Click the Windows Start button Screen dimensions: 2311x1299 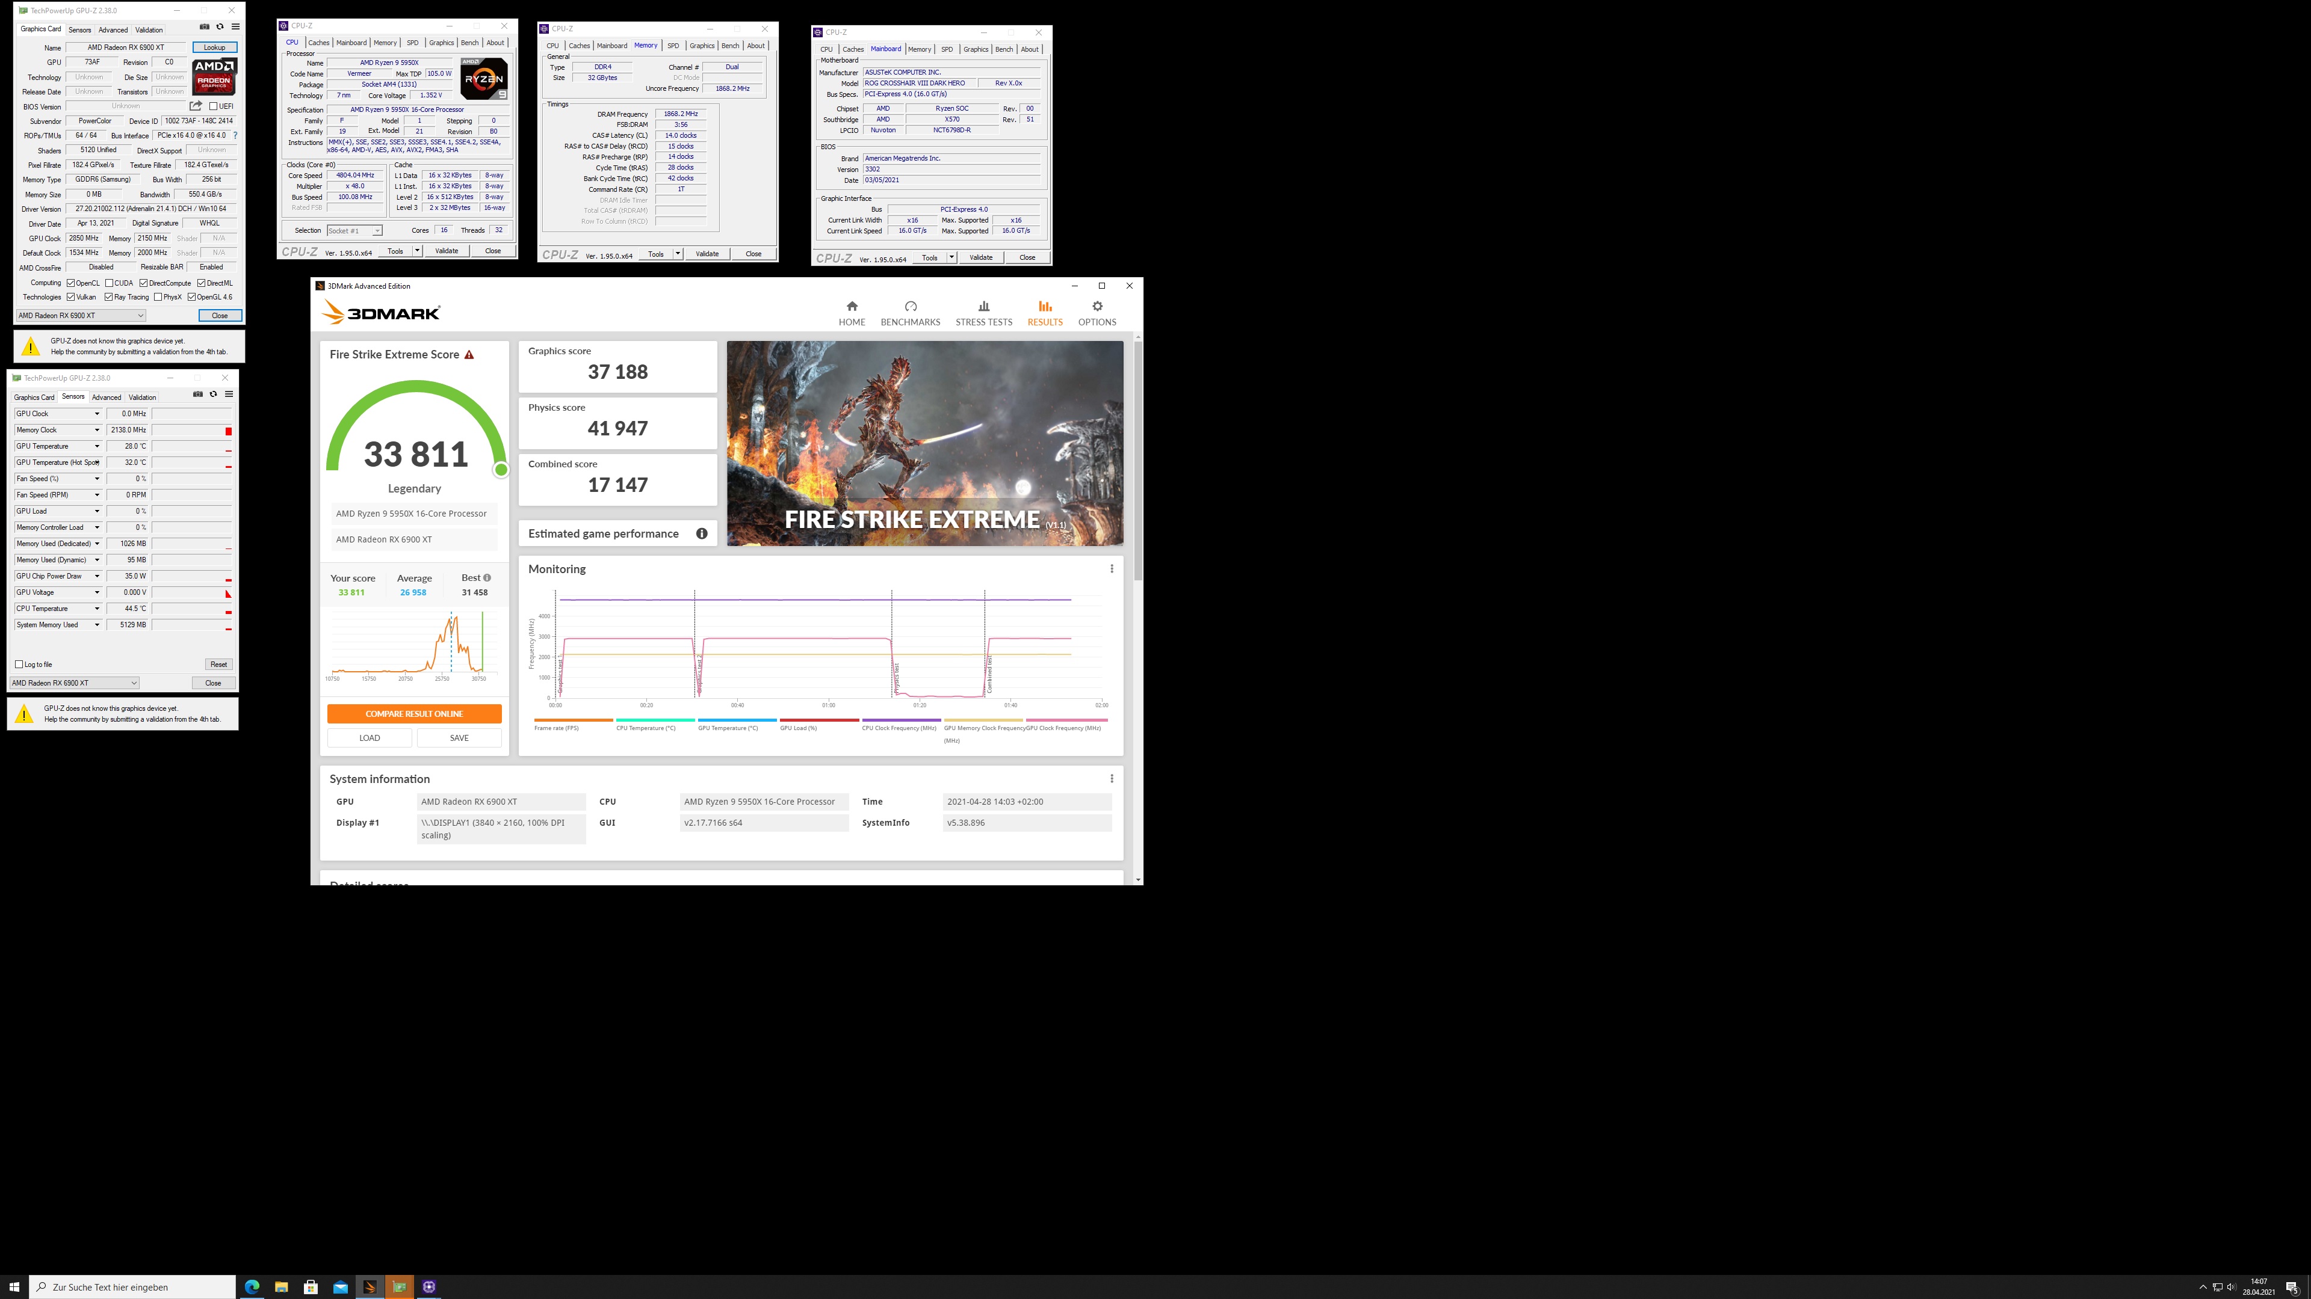(x=14, y=1286)
